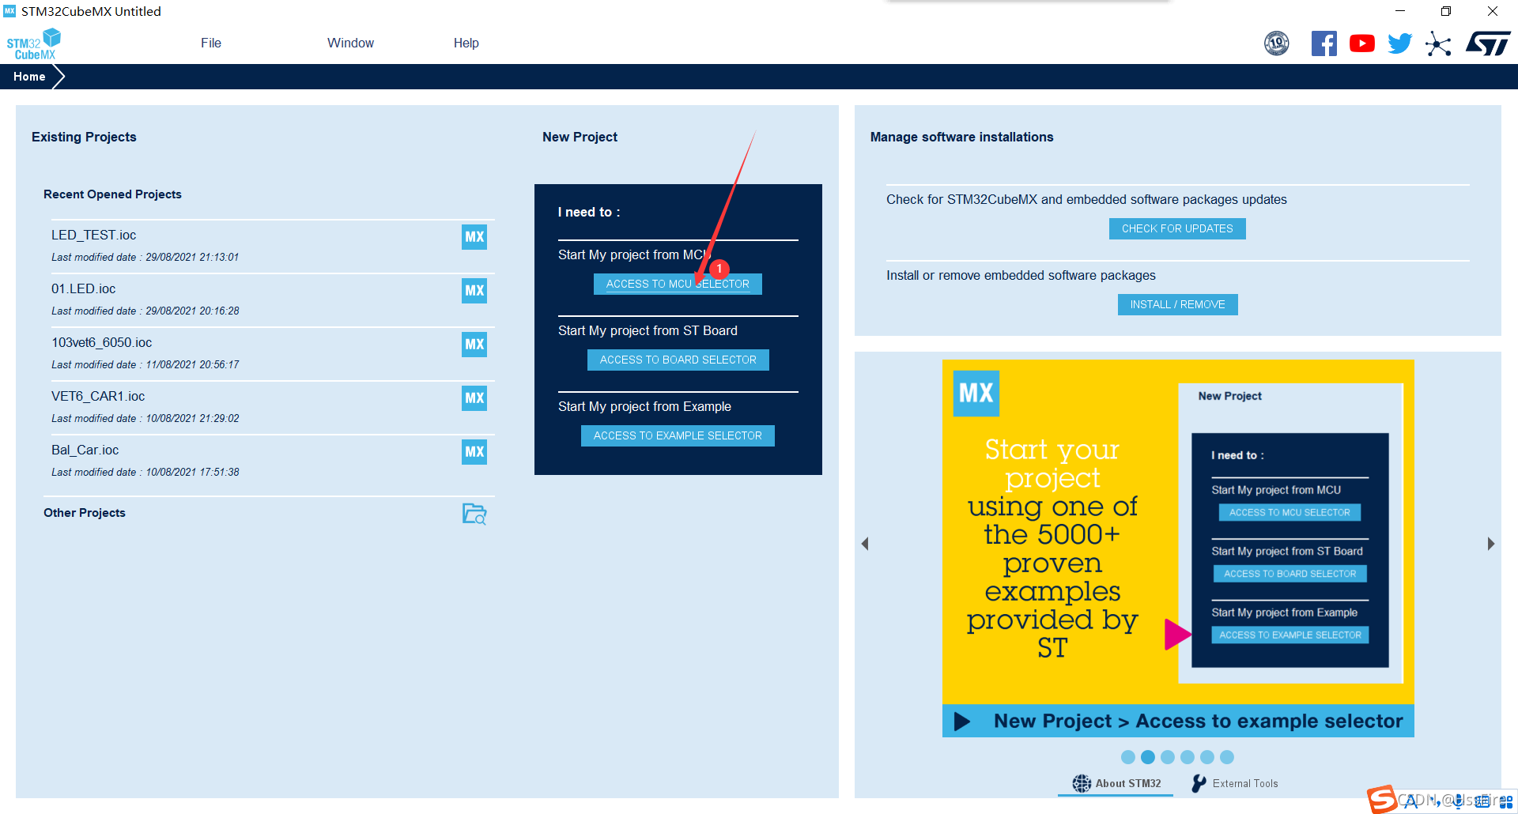Click the Sogou input method icon
Image resolution: width=1518 pixels, height=814 pixels.
point(1382,799)
